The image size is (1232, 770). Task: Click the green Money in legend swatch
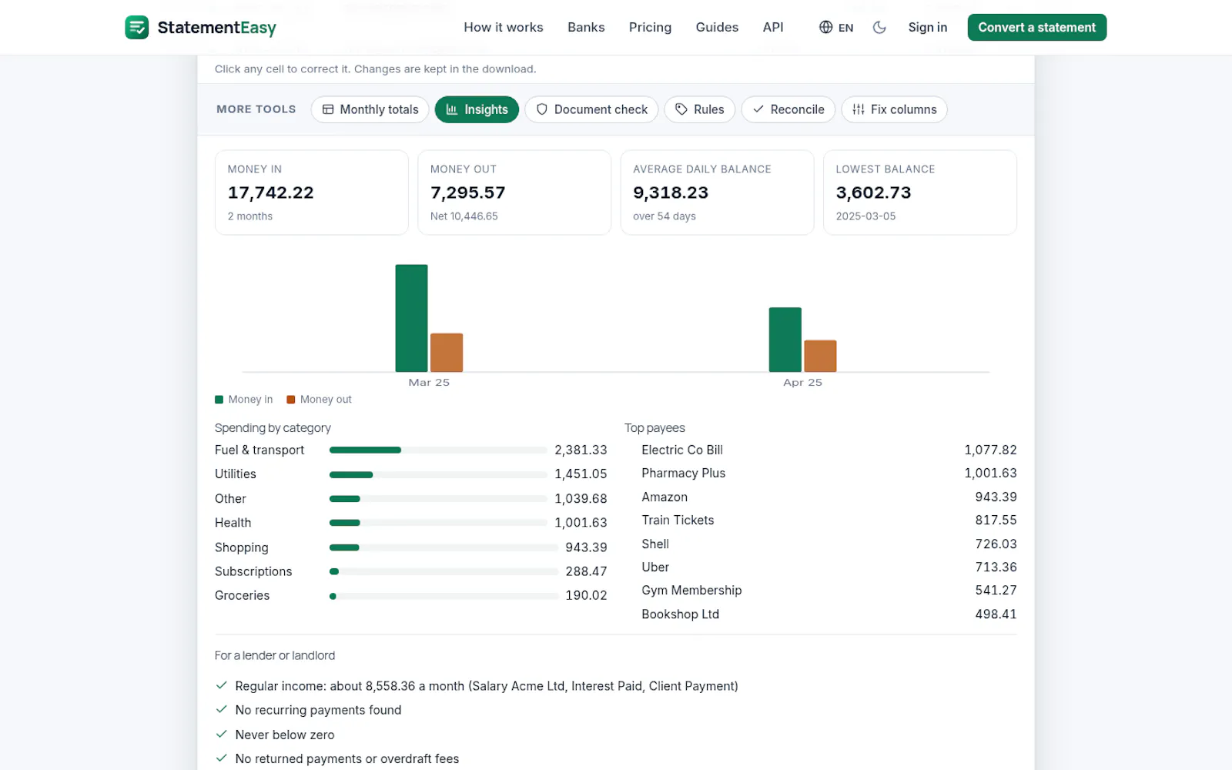click(219, 400)
